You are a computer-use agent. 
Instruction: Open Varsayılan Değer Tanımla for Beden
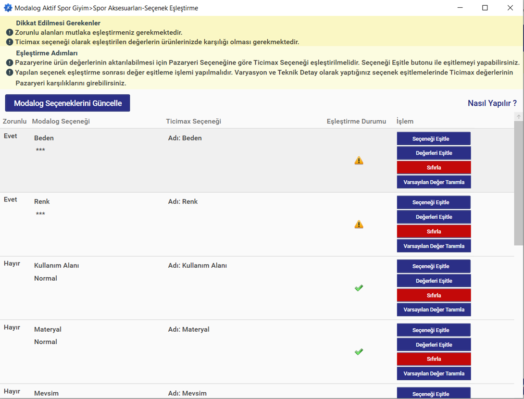[434, 182]
